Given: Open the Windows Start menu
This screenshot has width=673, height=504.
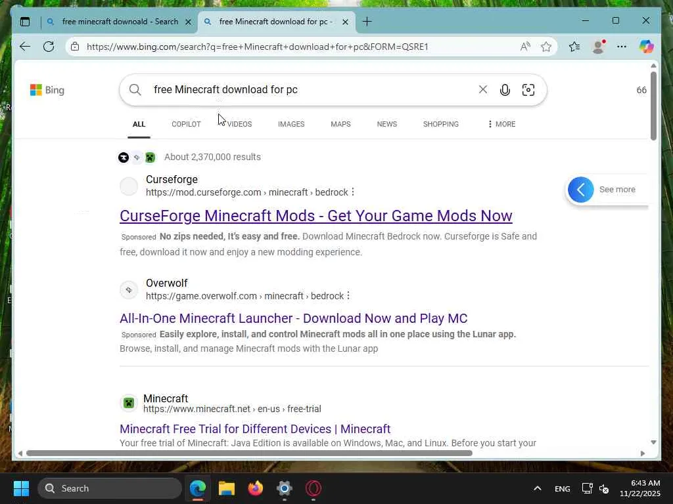Looking at the screenshot, I should (x=21, y=488).
